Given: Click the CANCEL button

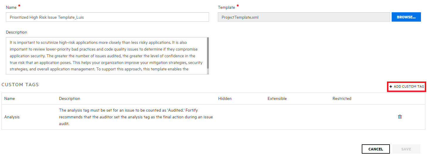Looking at the screenshot, I should pos(376,149).
